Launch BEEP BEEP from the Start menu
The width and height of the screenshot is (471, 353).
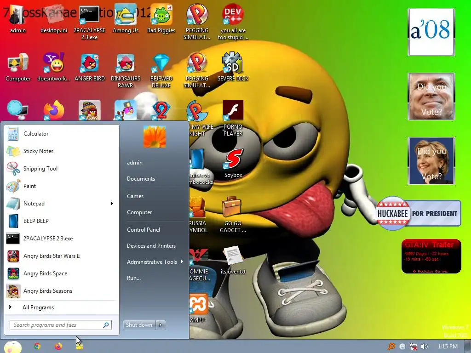pos(61,221)
